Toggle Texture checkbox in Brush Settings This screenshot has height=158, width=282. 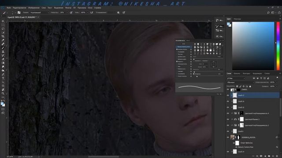(177, 54)
